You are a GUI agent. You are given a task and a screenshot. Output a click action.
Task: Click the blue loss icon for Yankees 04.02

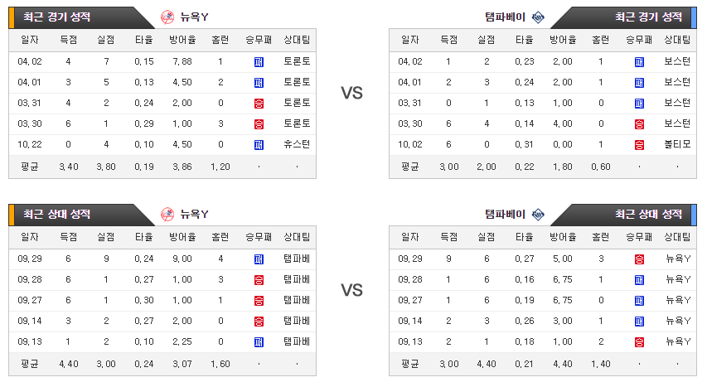point(259,62)
